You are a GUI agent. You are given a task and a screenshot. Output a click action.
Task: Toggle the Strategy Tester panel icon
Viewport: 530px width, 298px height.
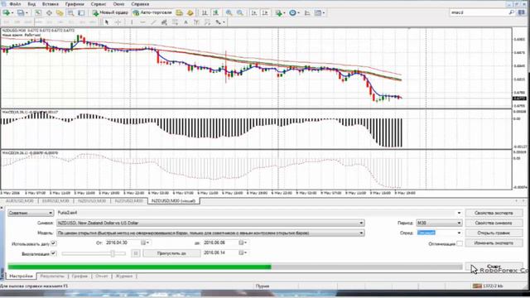point(81,12)
